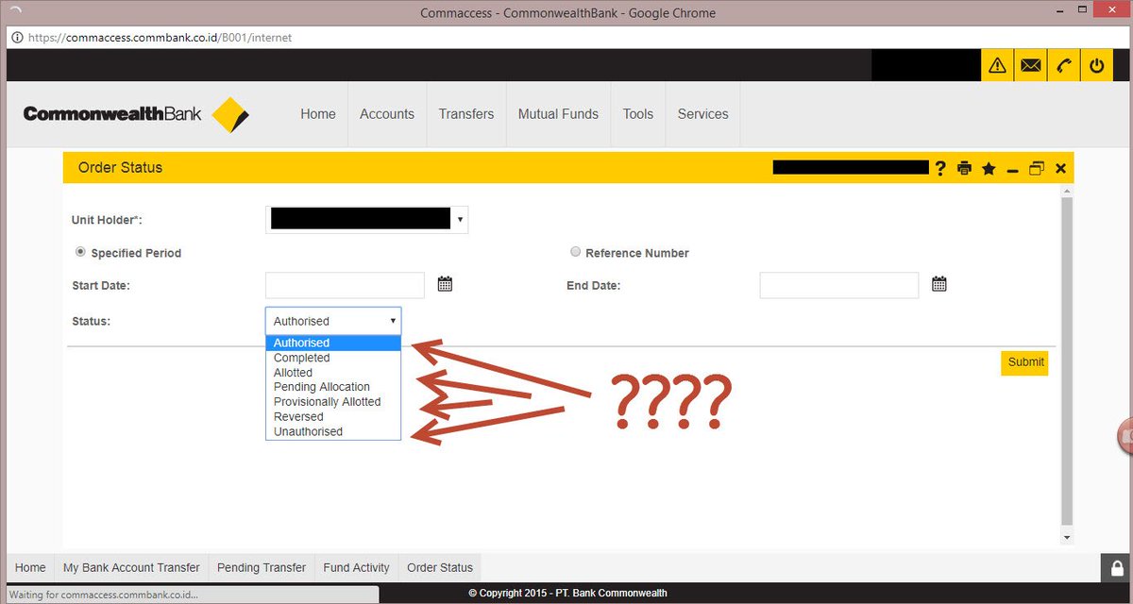Click the panel scrollbar down arrow
1133x604 pixels.
click(x=1067, y=537)
